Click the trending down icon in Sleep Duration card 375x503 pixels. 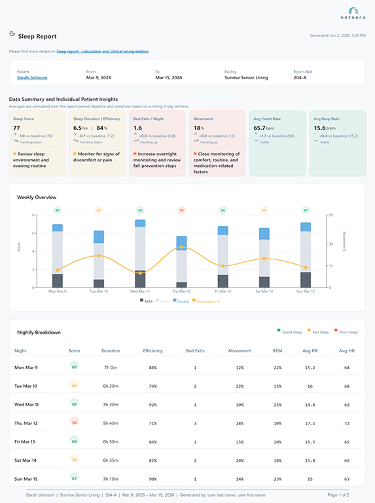(x=76, y=141)
